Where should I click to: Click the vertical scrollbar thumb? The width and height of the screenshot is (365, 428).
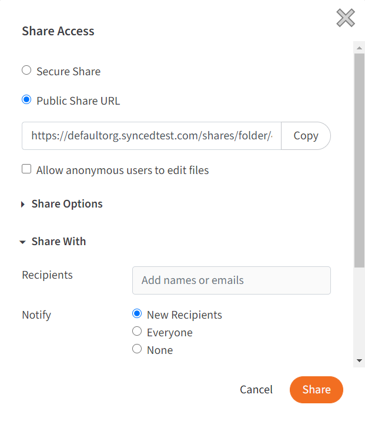(359, 160)
